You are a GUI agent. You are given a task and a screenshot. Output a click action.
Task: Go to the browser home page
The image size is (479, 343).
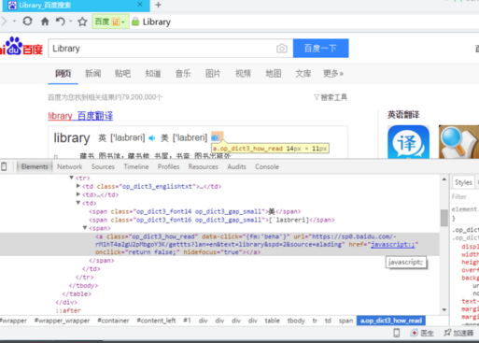click(x=45, y=21)
